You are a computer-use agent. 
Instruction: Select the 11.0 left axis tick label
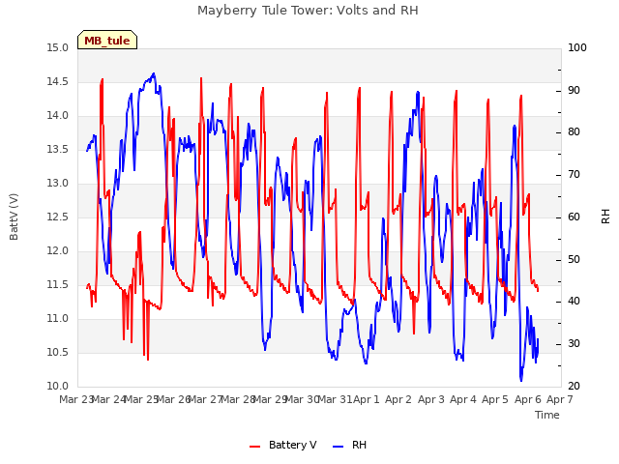58,319
